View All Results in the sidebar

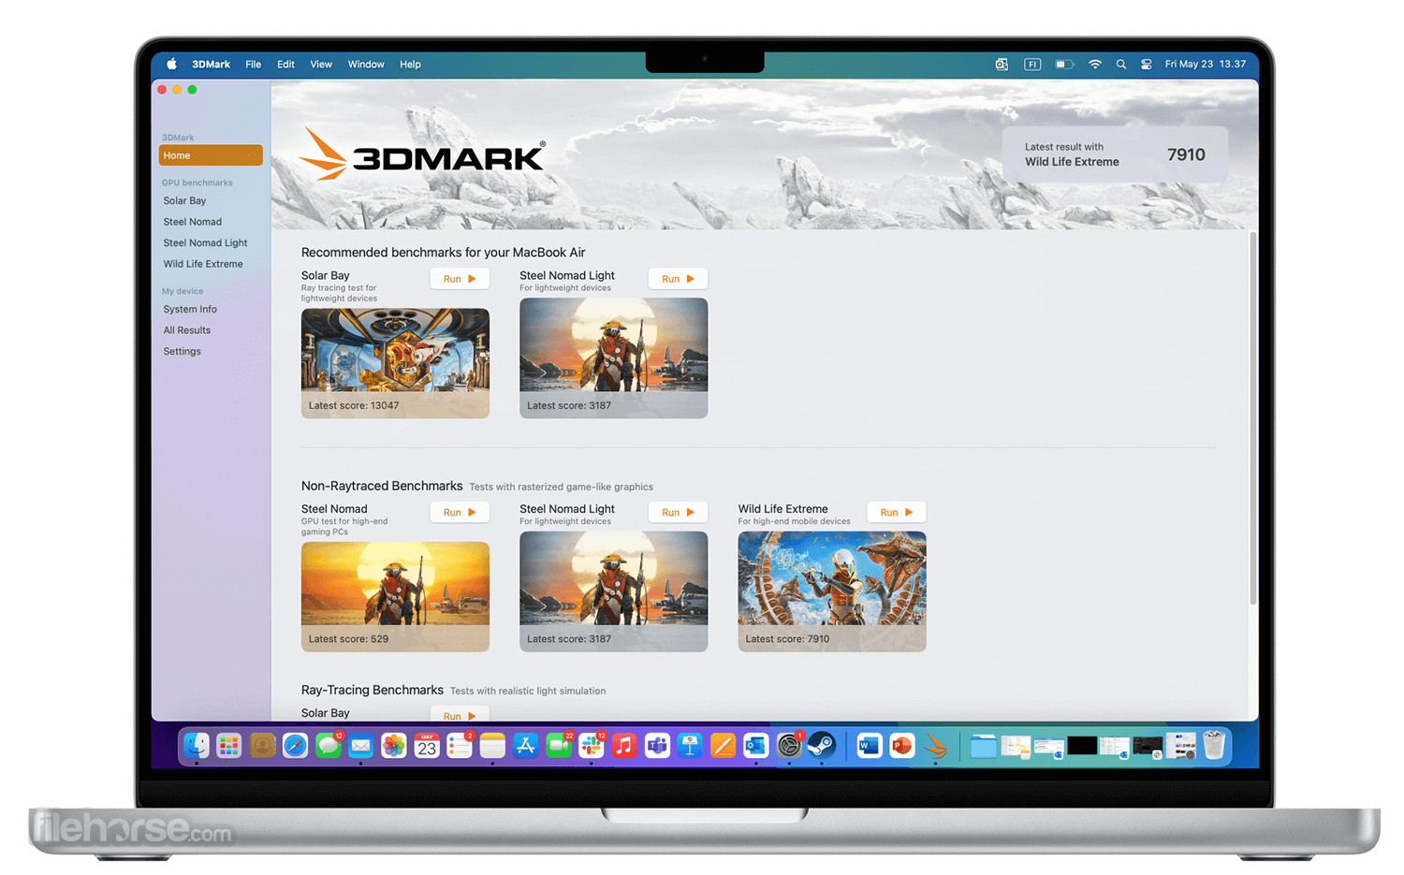[187, 330]
